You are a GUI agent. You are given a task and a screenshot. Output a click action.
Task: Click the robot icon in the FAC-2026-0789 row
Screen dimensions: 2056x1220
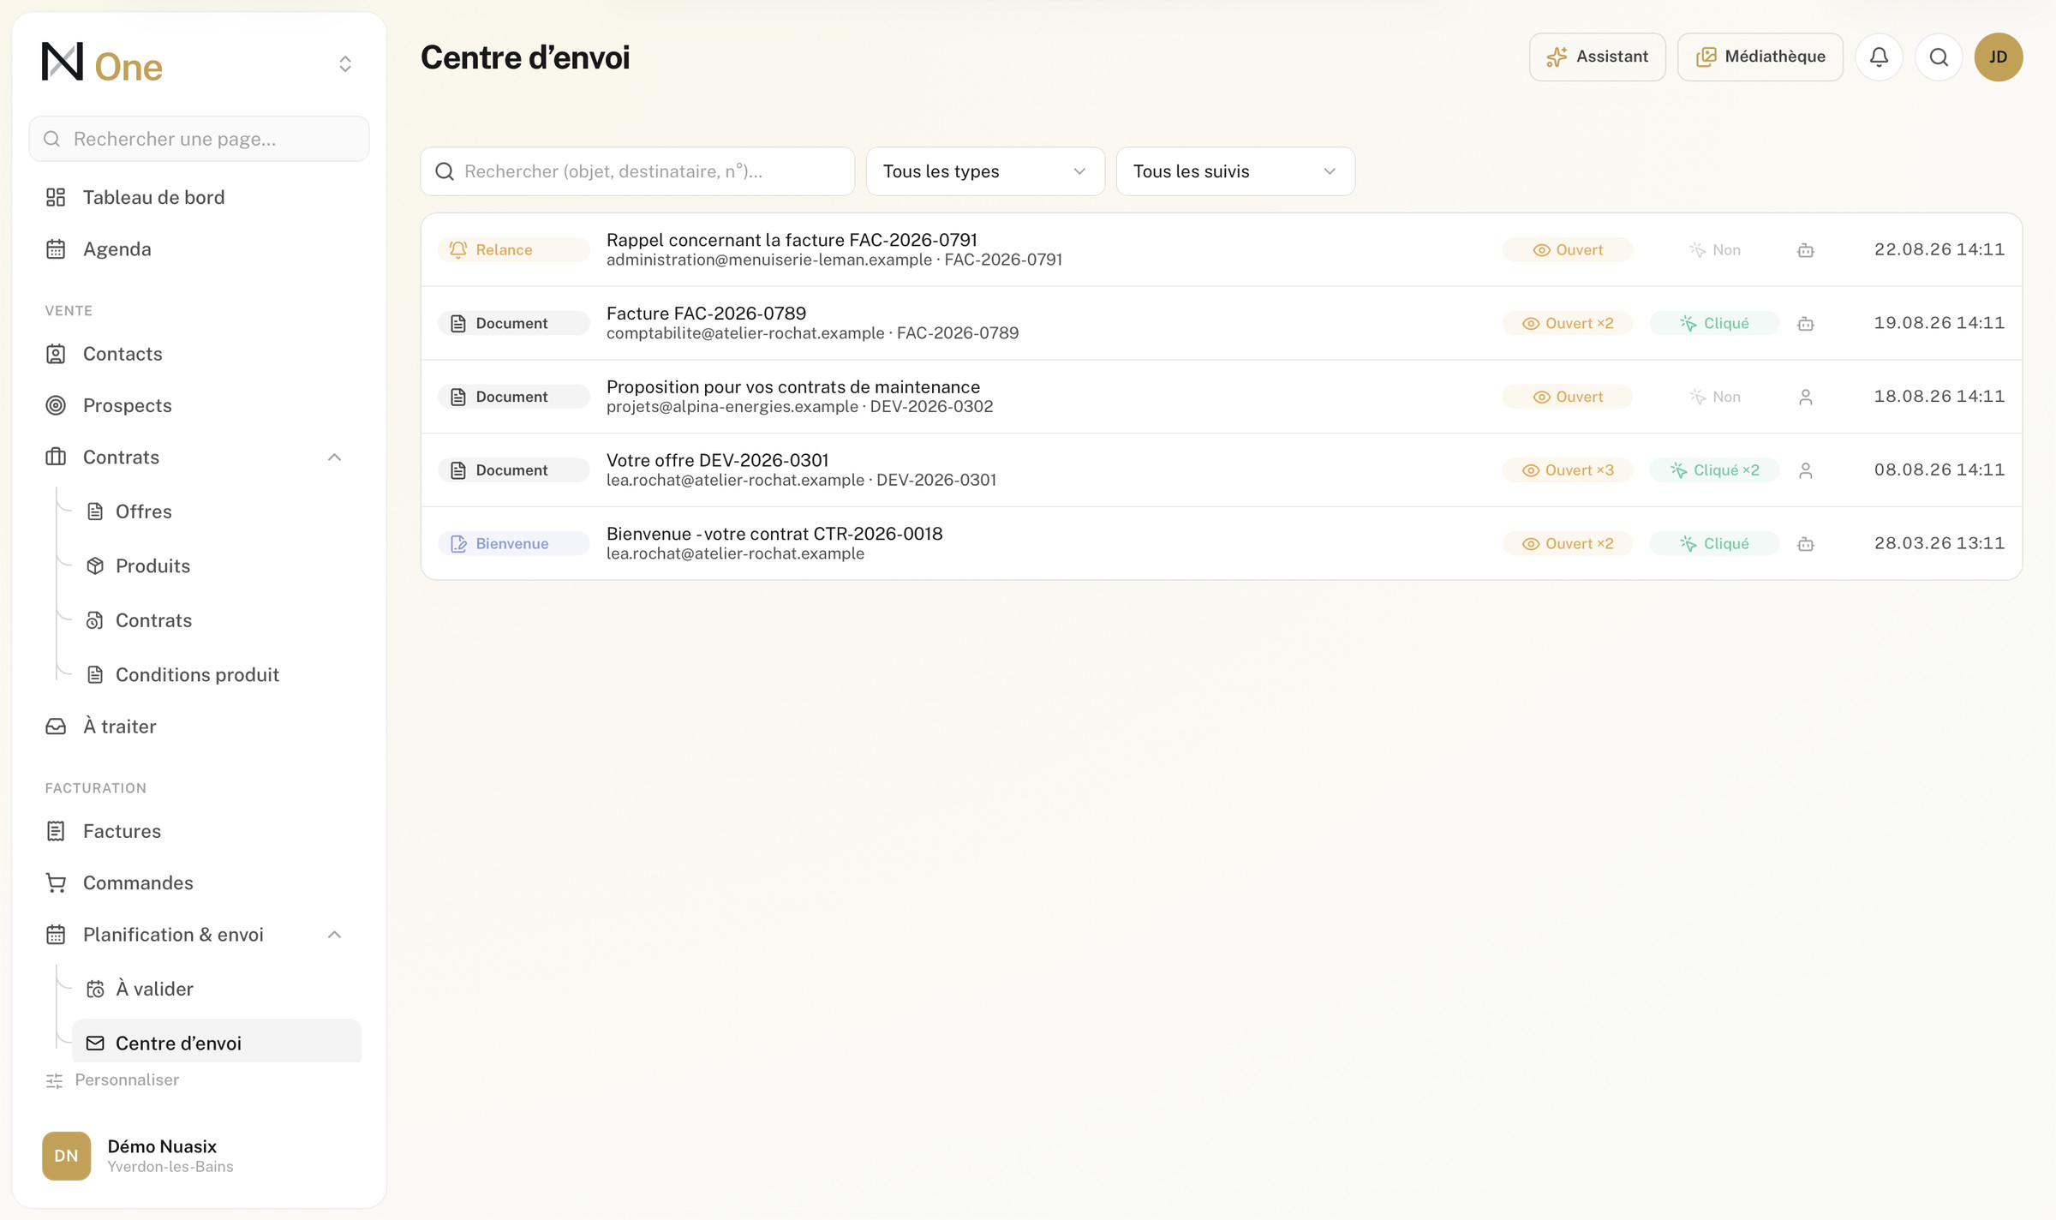coord(1805,323)
